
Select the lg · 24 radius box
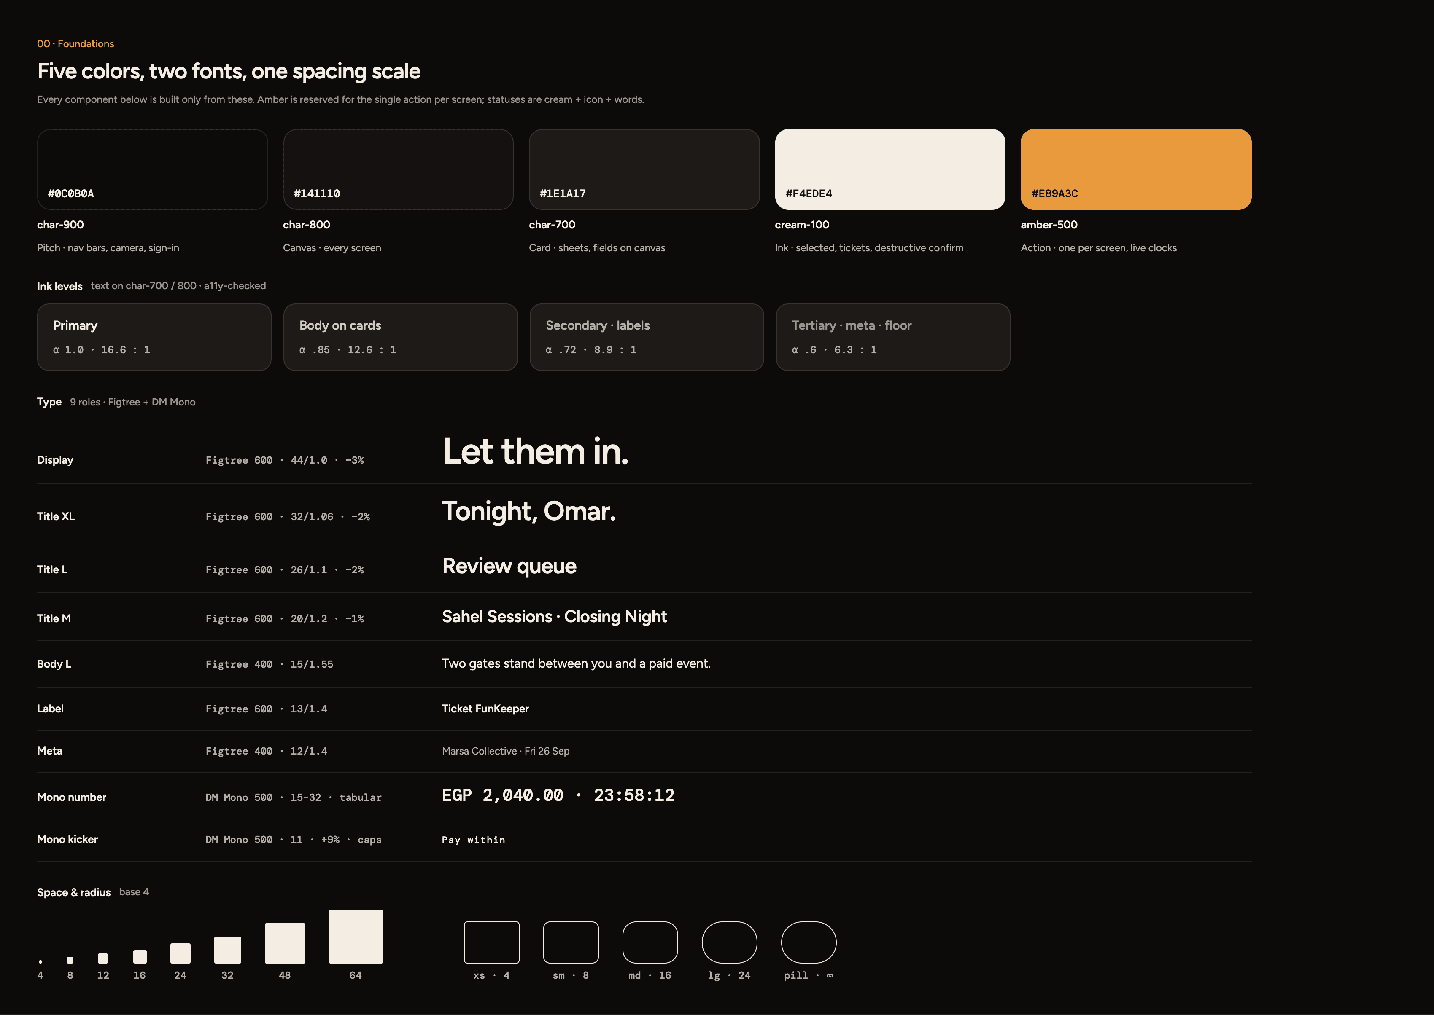729,943
